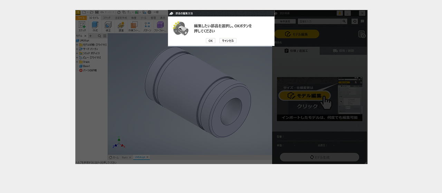This screenshot has width=442, height=193.
Task: Open the 修正 (Modify) ribbon tool
Action: pyautogui.click(x=108, y=25)
